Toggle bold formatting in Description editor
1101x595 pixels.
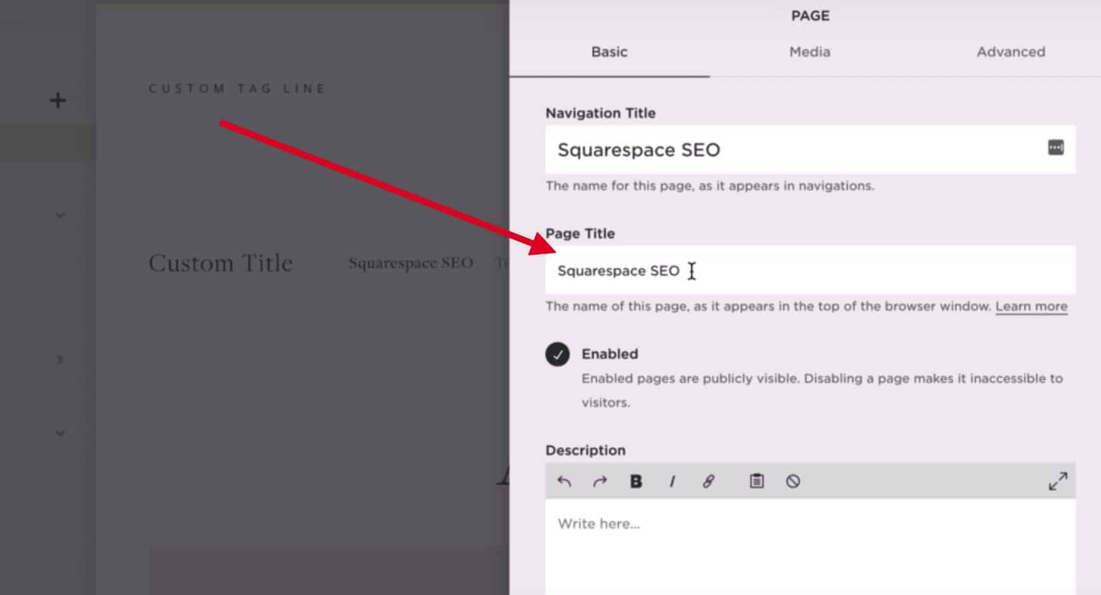click(x=636, y=481)
